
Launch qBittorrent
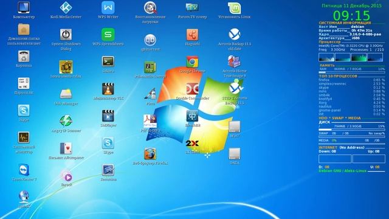(150, 40)
